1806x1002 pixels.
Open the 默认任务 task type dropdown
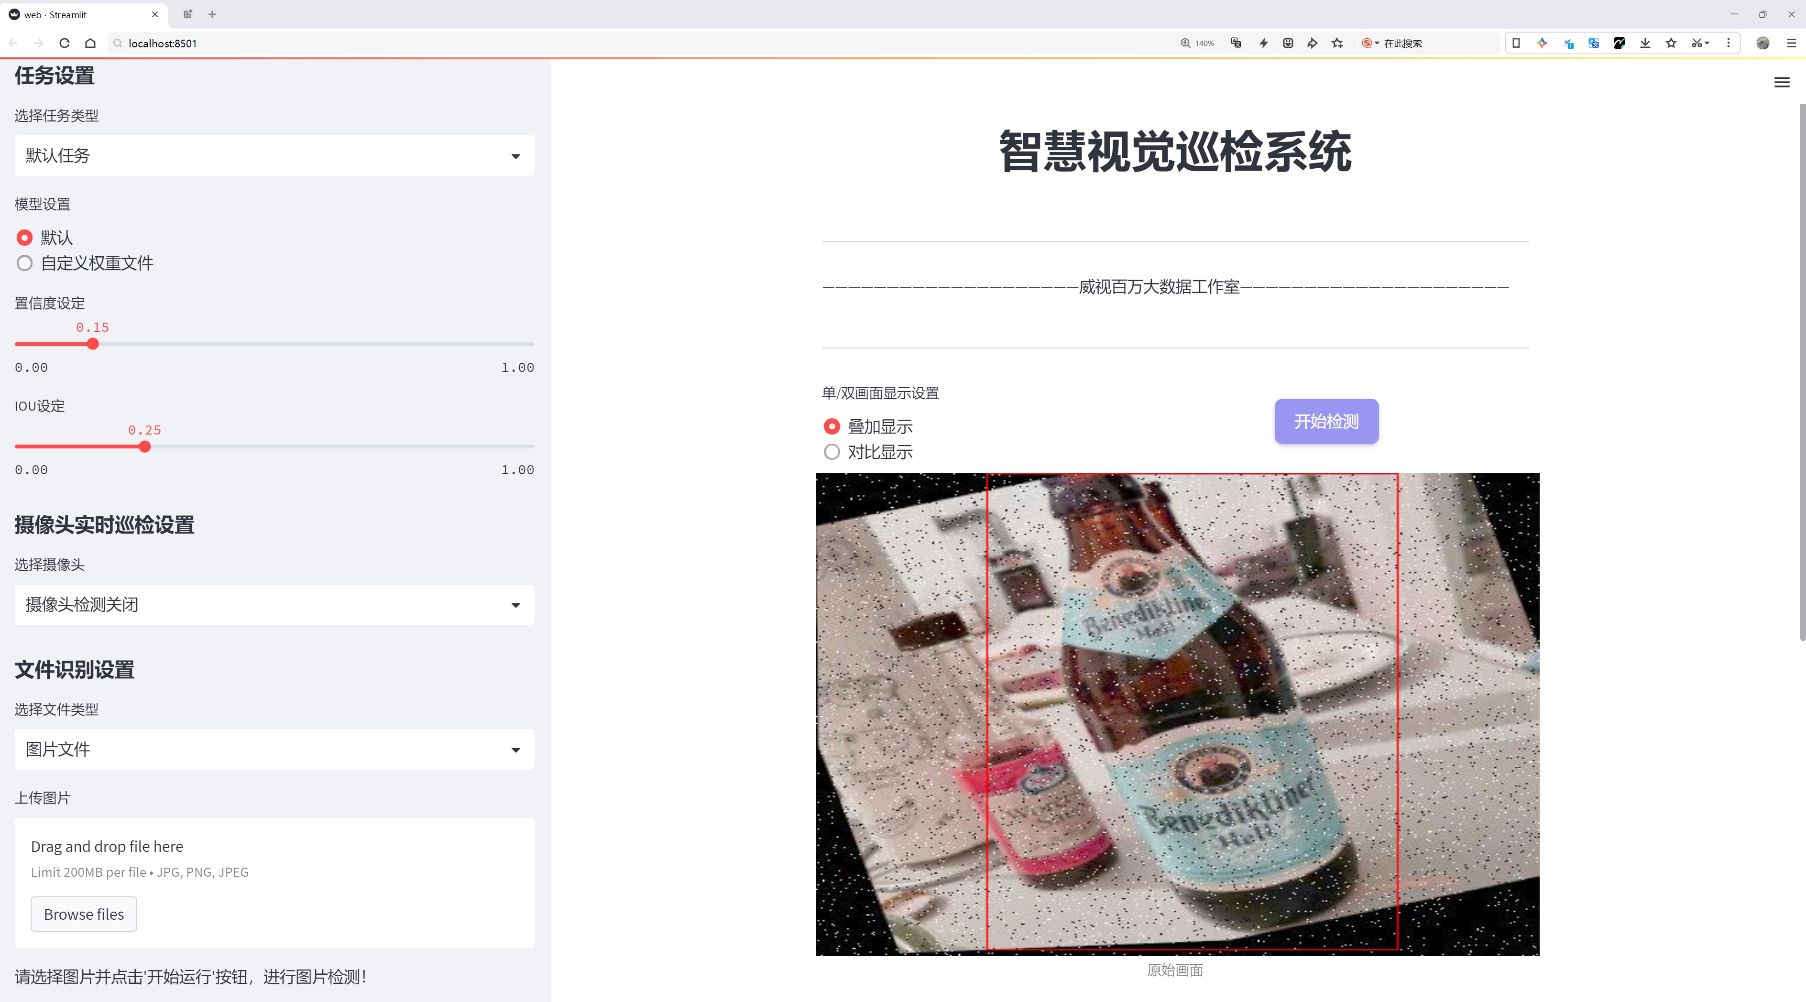(274, 155)
